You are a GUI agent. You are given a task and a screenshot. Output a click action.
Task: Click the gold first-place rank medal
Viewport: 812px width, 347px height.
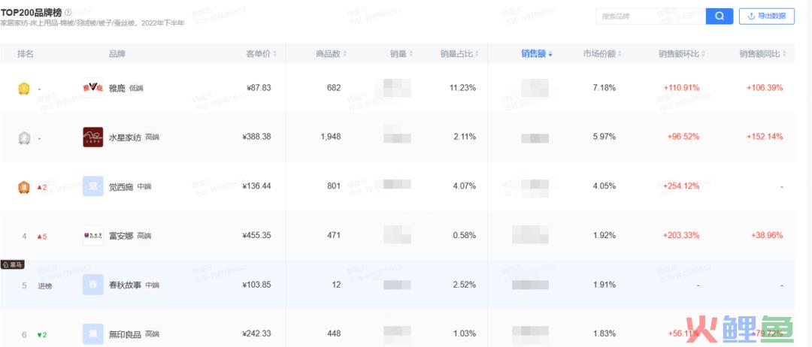(x=24, y=88)
